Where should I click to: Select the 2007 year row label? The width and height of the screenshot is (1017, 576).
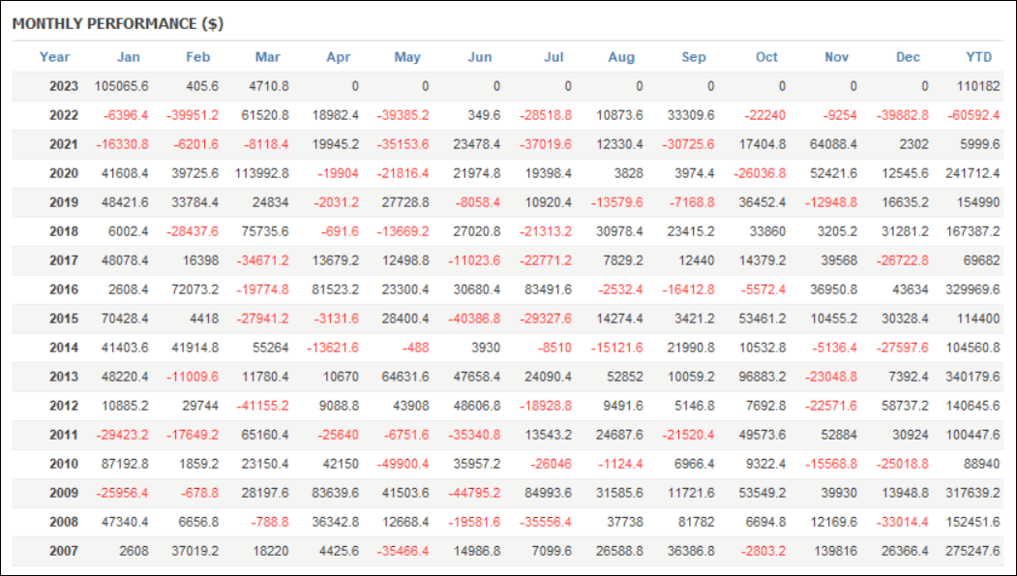[x=64, y=552]
